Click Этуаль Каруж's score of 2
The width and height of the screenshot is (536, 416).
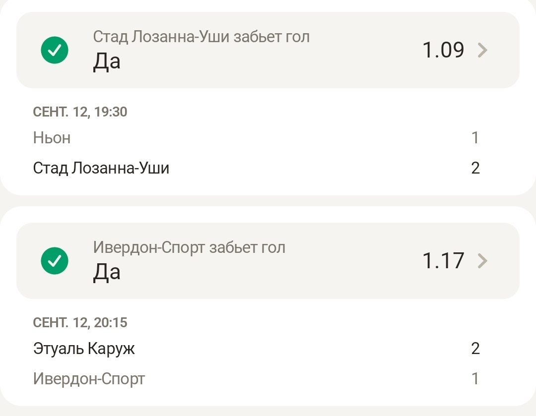[475, 349]
